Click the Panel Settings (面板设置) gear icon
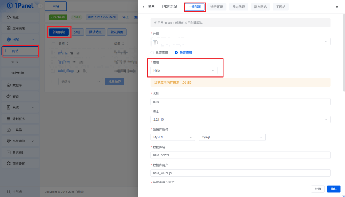The width and height of the screenshot is (345, 197). [x=9, y=163]
